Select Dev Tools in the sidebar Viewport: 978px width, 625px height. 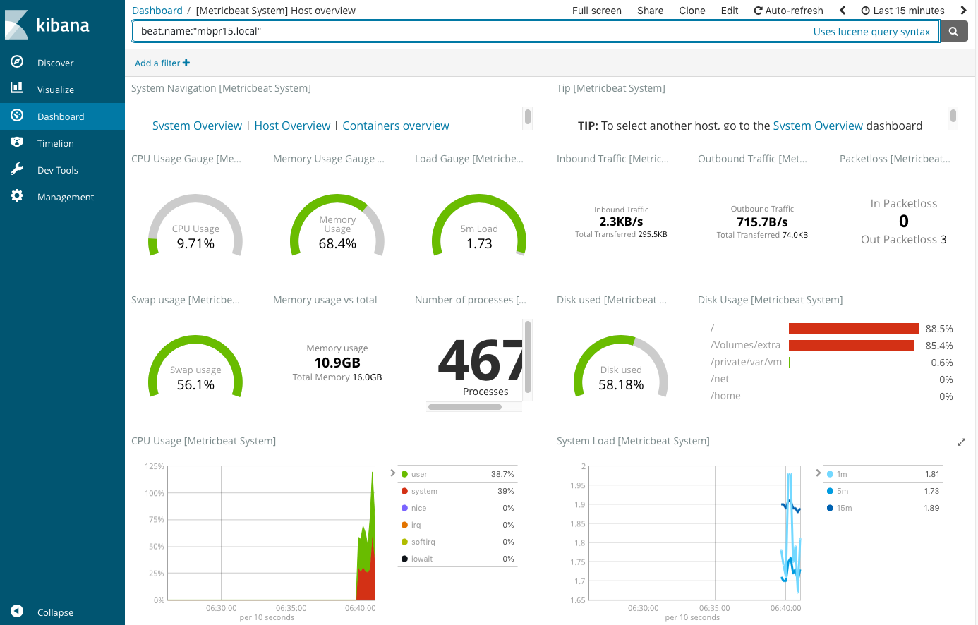pos(58,170)
